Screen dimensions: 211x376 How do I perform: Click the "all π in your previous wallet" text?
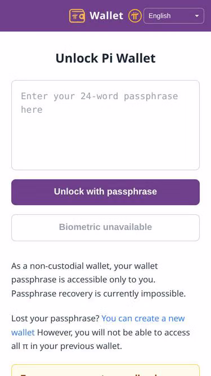pos(66,346)
